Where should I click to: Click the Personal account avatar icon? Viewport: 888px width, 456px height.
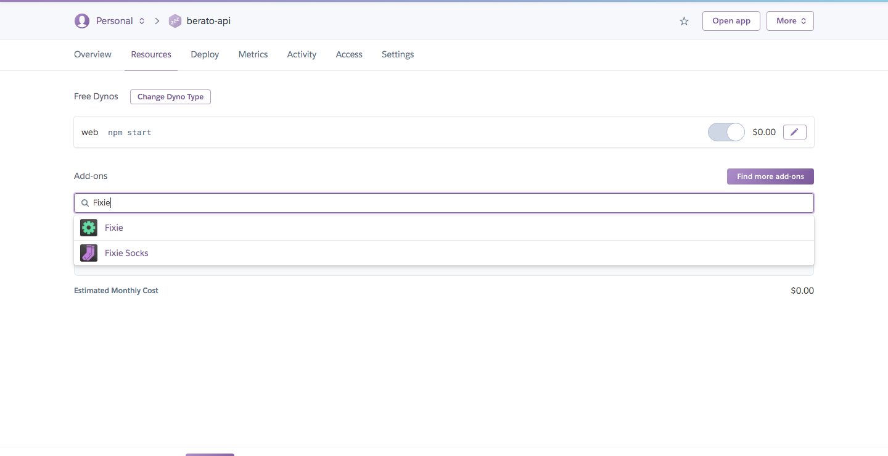pyautogui.click(x=82, y=21)
